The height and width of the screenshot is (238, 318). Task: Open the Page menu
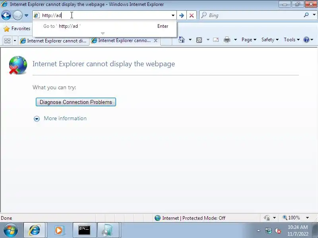click(249, 40)
